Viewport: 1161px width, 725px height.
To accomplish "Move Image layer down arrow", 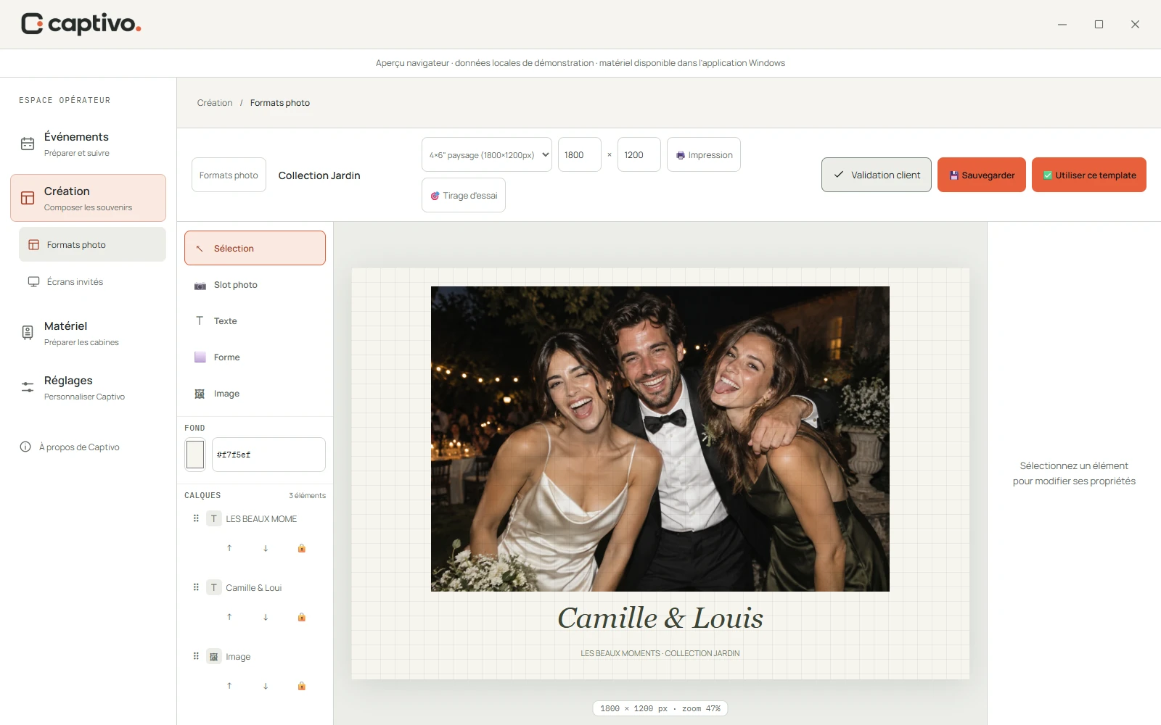I will (266, 686).
